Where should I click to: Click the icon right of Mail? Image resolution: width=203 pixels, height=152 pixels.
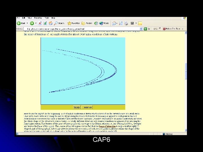[x=121, y=23]
